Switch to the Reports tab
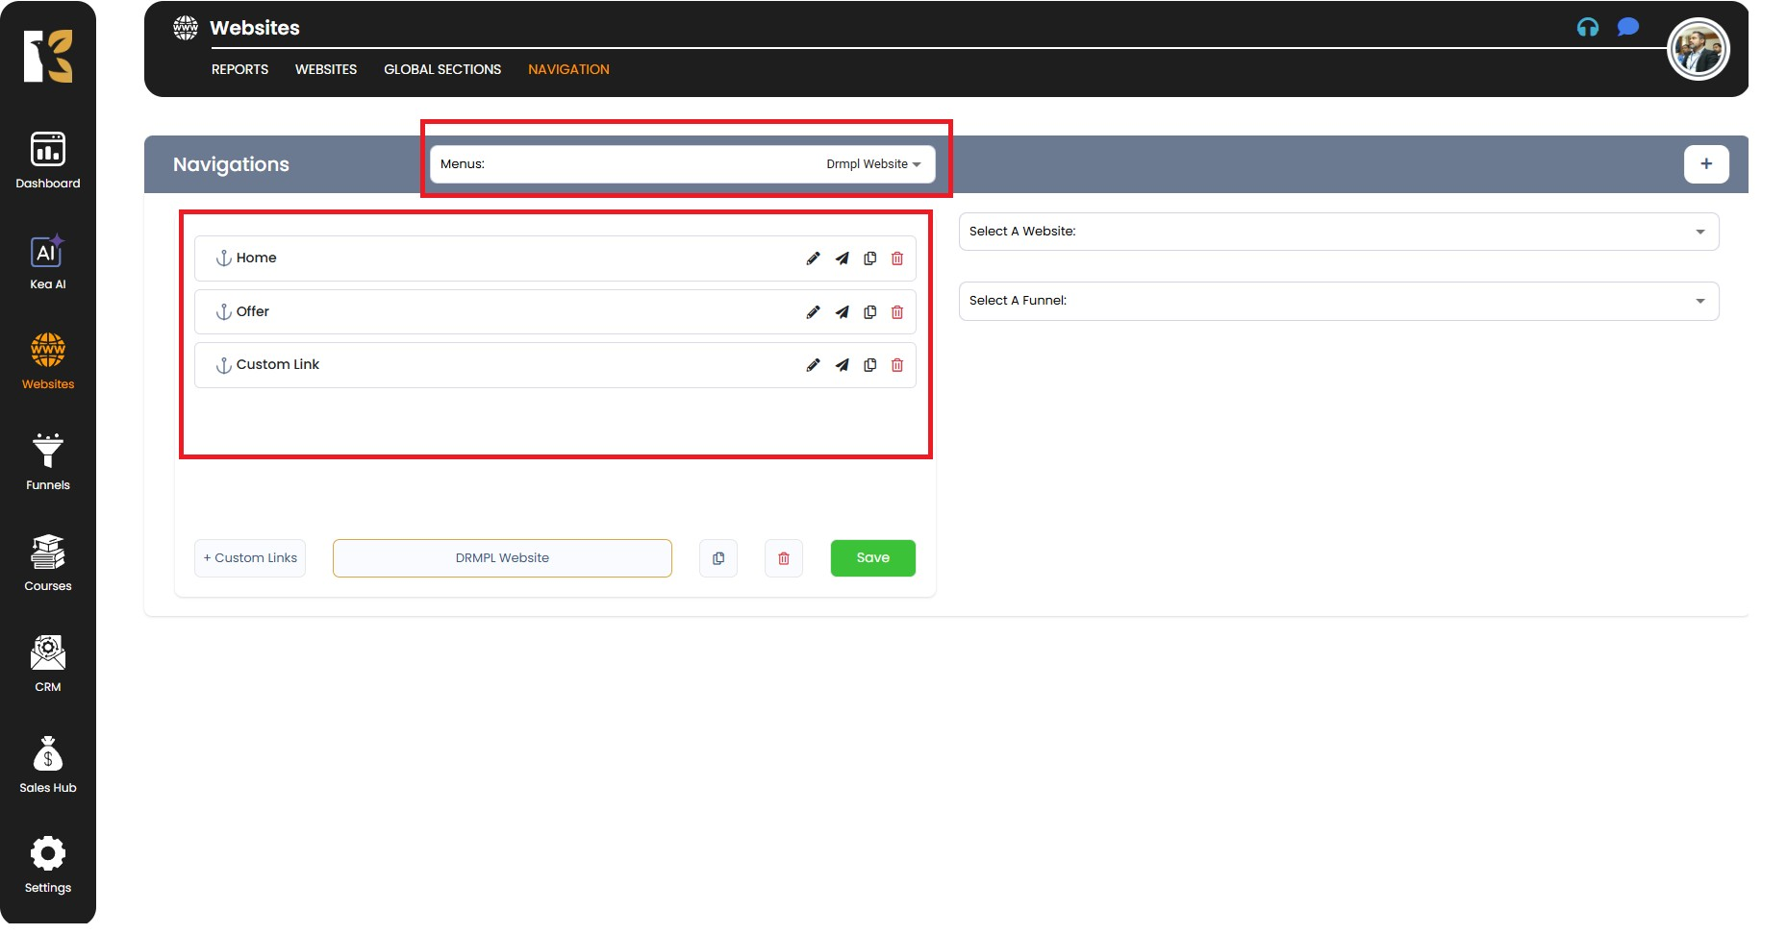1787x934 pixels. 239,69
